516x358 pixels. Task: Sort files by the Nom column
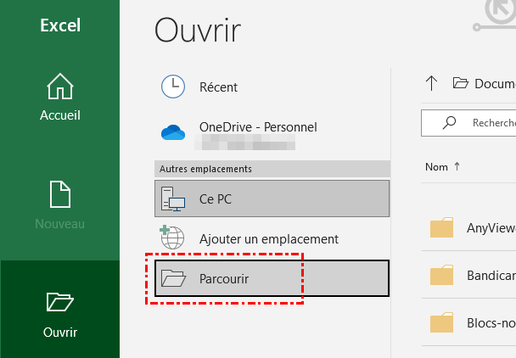coord(436,167)
